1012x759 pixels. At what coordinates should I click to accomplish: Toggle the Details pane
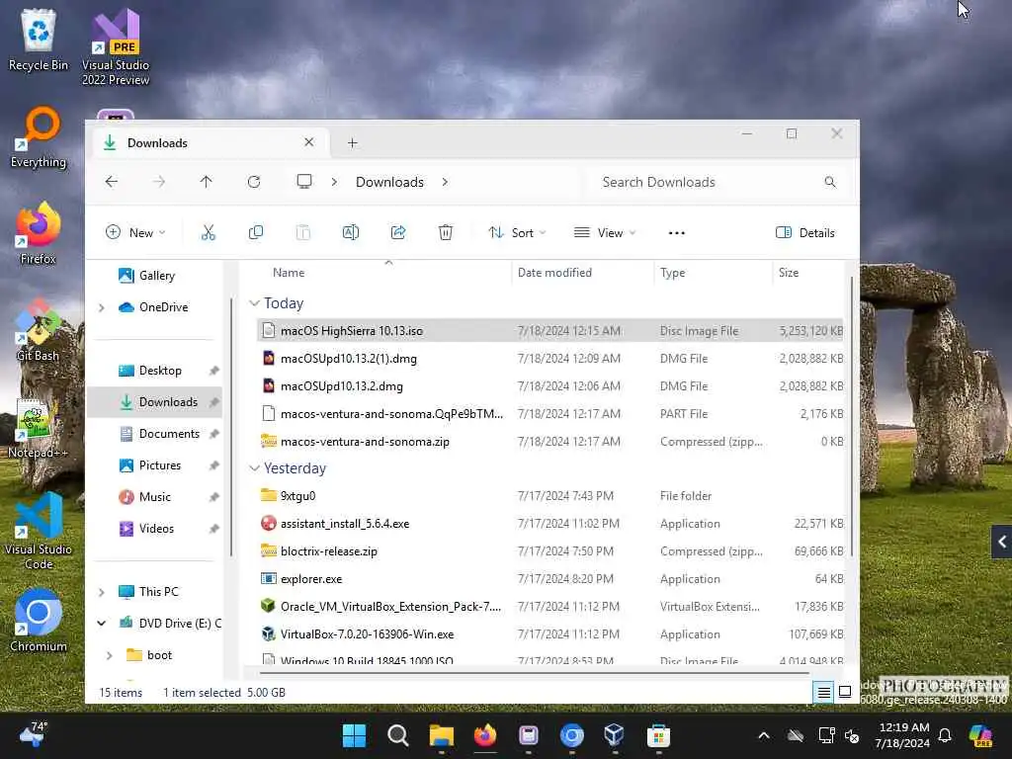[804, 232]
